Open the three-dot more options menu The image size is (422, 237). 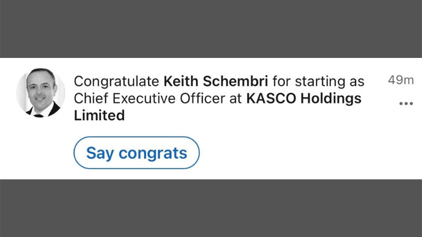point(406,104)
